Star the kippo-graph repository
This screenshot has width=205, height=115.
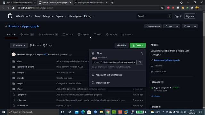[x=168, y=26]
